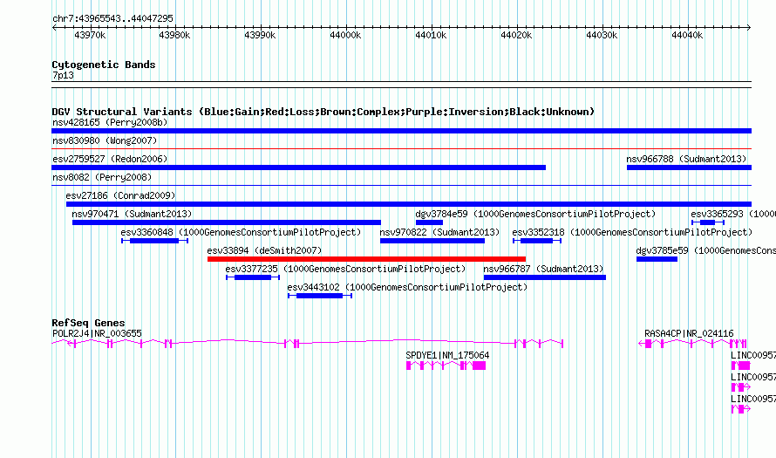The height and width of the screenshot is (458, 776).
Task: Open the esv27186 (Conrad2009) label
Action: click(x=120, y=195)
